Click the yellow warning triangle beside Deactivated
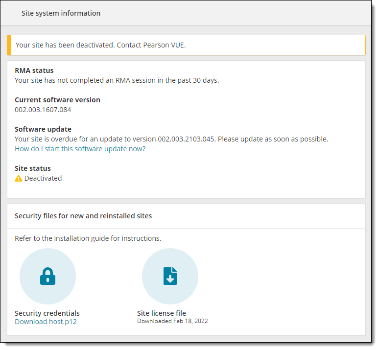379x350 pixels. point(19,178)
